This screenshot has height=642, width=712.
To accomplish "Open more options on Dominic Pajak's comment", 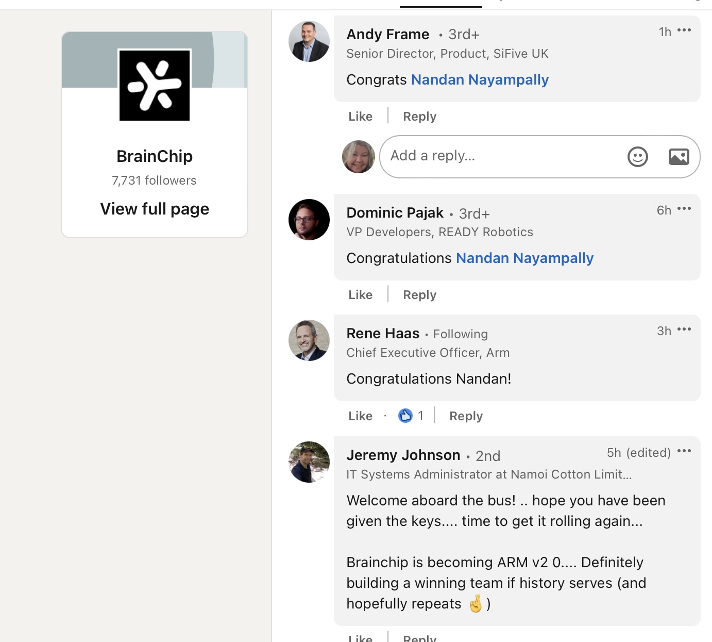I will [x=684, y=209].
